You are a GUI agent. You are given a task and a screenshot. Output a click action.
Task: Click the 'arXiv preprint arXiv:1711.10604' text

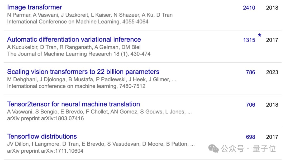(x=45, y=151)
